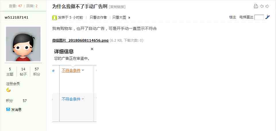
Task: Click the envelope send message icon
Action: click(8, 109)
